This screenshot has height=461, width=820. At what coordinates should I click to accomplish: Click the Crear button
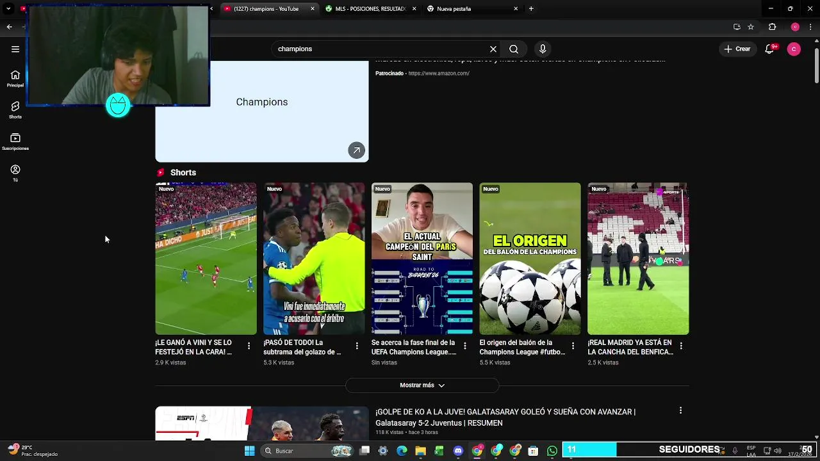click(737, 49)
